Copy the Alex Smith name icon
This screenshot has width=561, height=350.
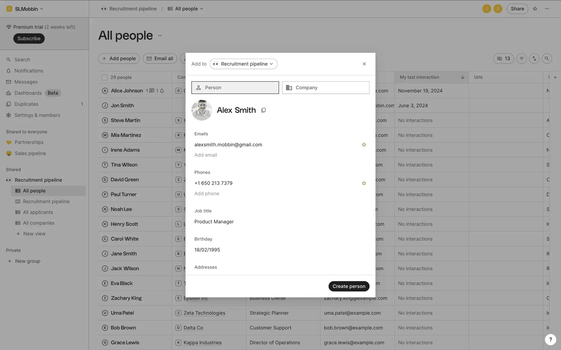coord(263,110)
